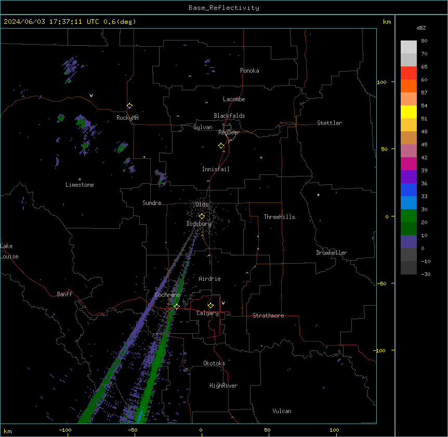448x437 pixels.
Task: Click the Base_Reflectivity title
Action: pyautogui.click(x=224, y=8)
